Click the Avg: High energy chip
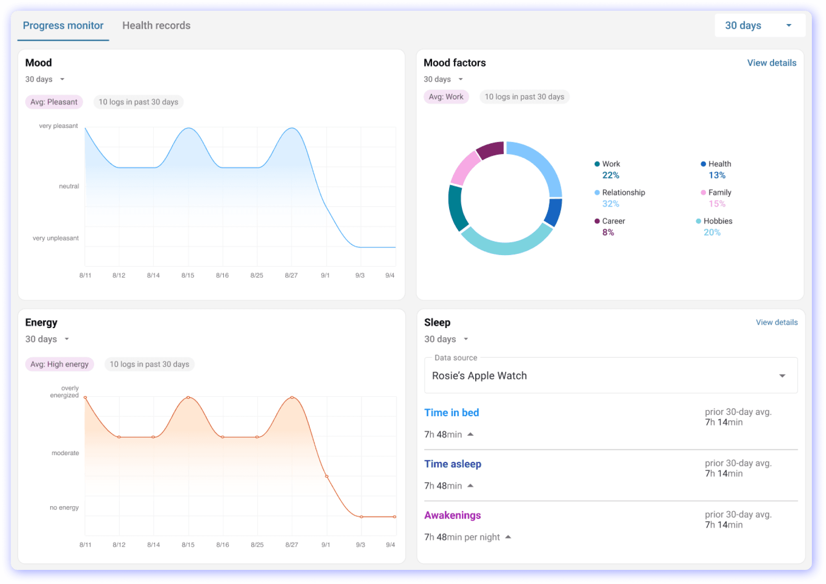826x584 pixels. tap(59, 364)
